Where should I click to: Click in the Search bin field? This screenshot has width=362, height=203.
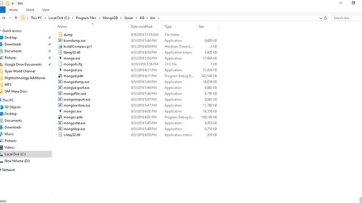point(347,18)
